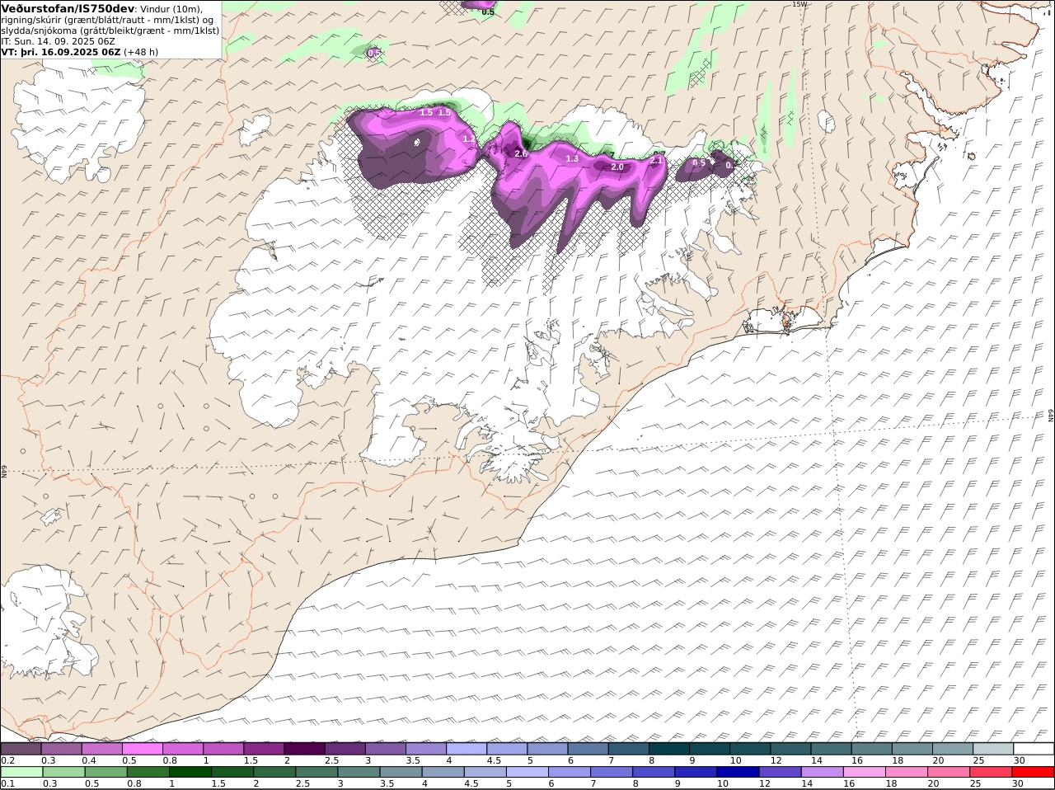This screenshot has height=790, width=1055.
Task: Click the 1.3 precipitation value on the map
Action: click(572, 158)
